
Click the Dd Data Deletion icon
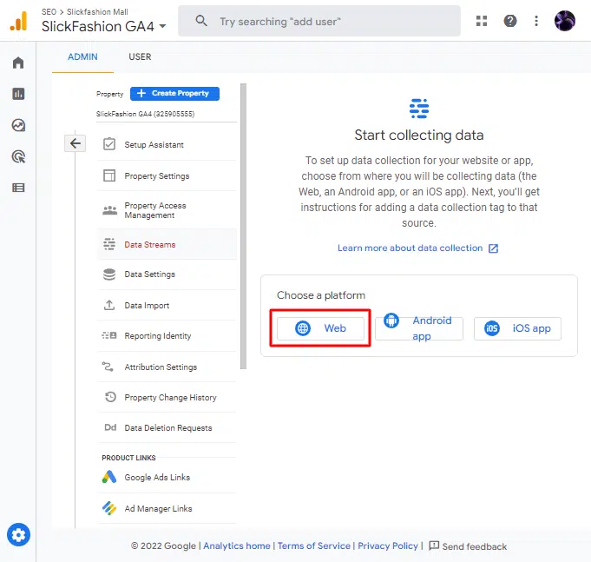110,427
